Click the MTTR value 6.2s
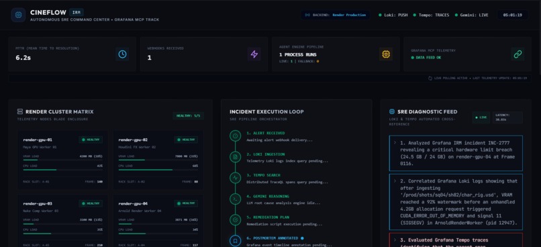The image size is (541, 247). 23,58
